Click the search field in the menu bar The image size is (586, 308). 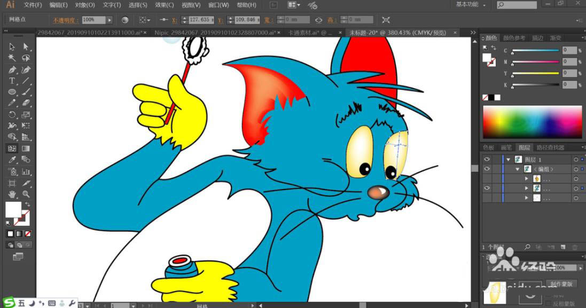(x=517, y=5)
